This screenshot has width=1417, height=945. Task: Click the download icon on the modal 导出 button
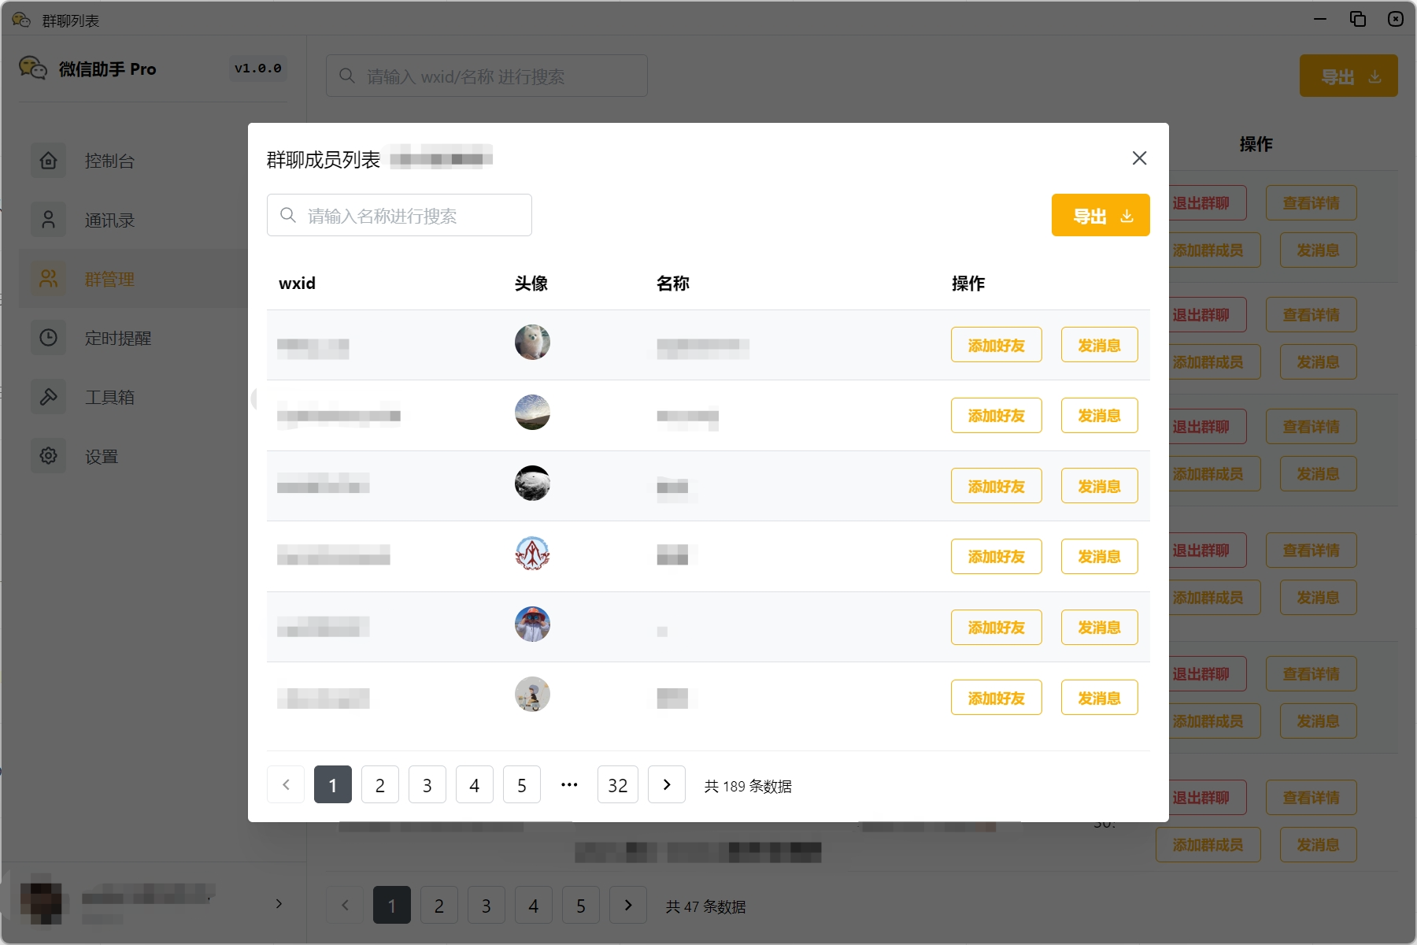1127,215
